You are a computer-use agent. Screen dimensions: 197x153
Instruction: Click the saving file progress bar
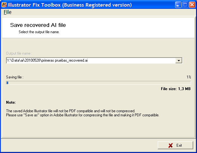pyautogui.click(x=98, y=83)
